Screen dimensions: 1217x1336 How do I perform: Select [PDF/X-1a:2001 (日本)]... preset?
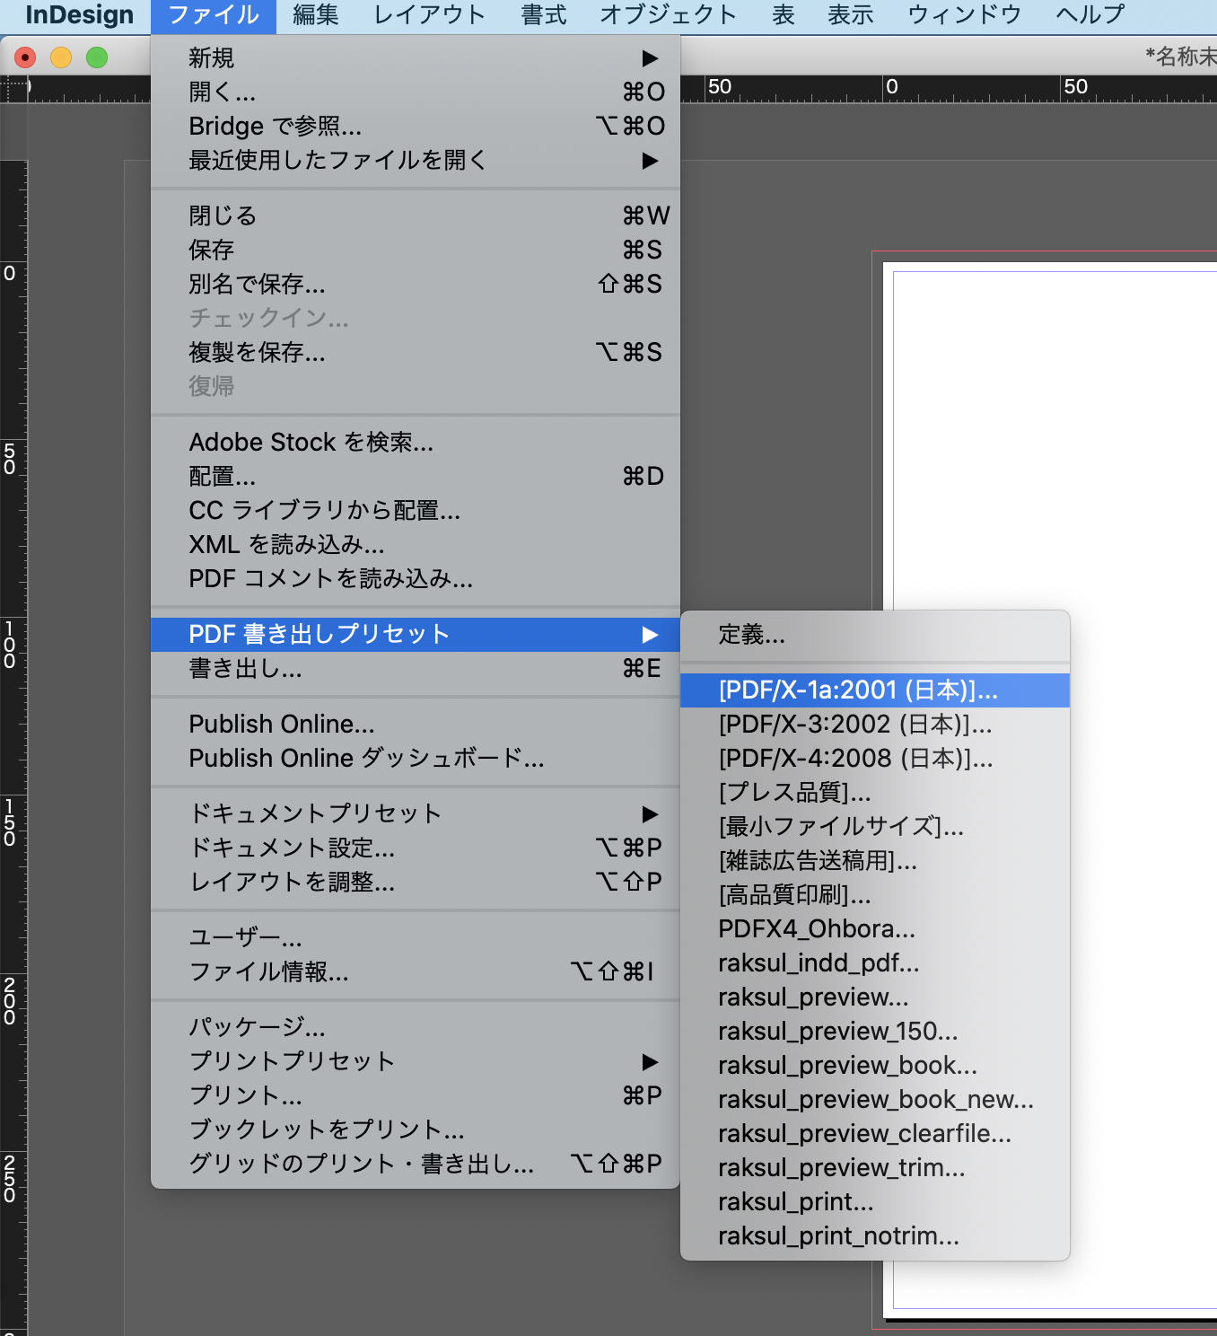pos(875,690)
